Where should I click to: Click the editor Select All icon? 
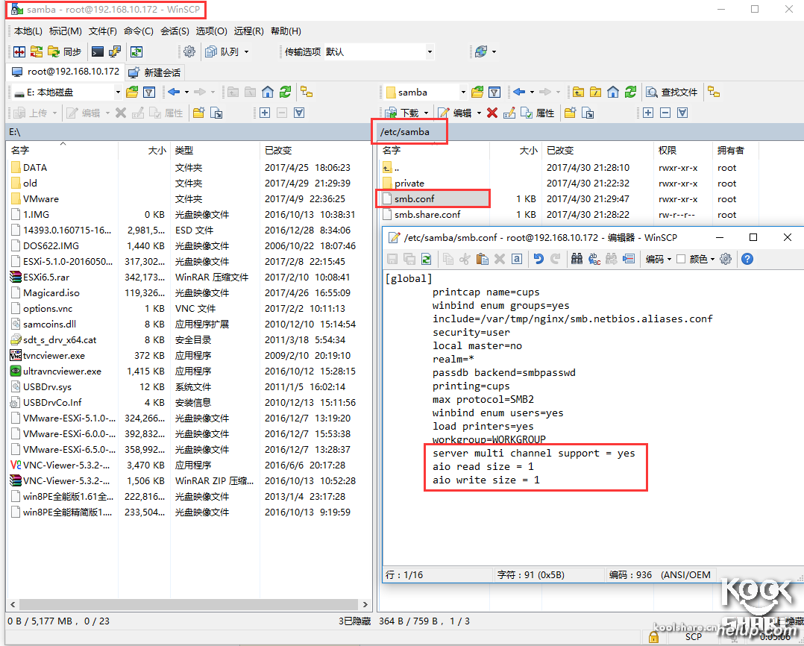pyautogui.click(x=517, y=259)
